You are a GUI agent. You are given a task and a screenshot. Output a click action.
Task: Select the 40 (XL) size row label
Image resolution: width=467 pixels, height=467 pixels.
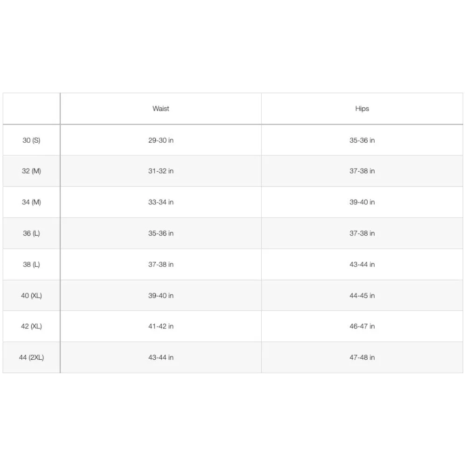(x=31, y=295)
